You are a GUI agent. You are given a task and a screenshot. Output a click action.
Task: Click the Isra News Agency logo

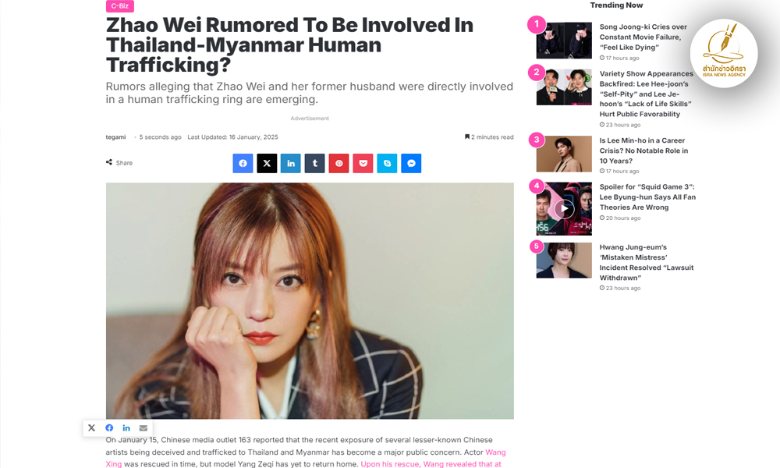(724, 54)
